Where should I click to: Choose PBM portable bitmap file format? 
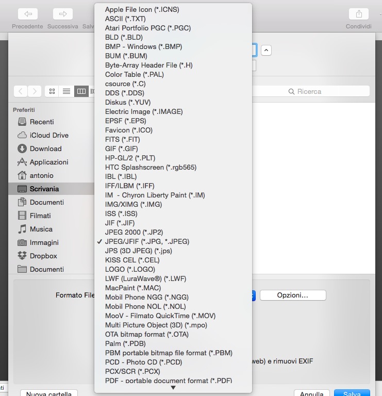[x=173, y=353]
